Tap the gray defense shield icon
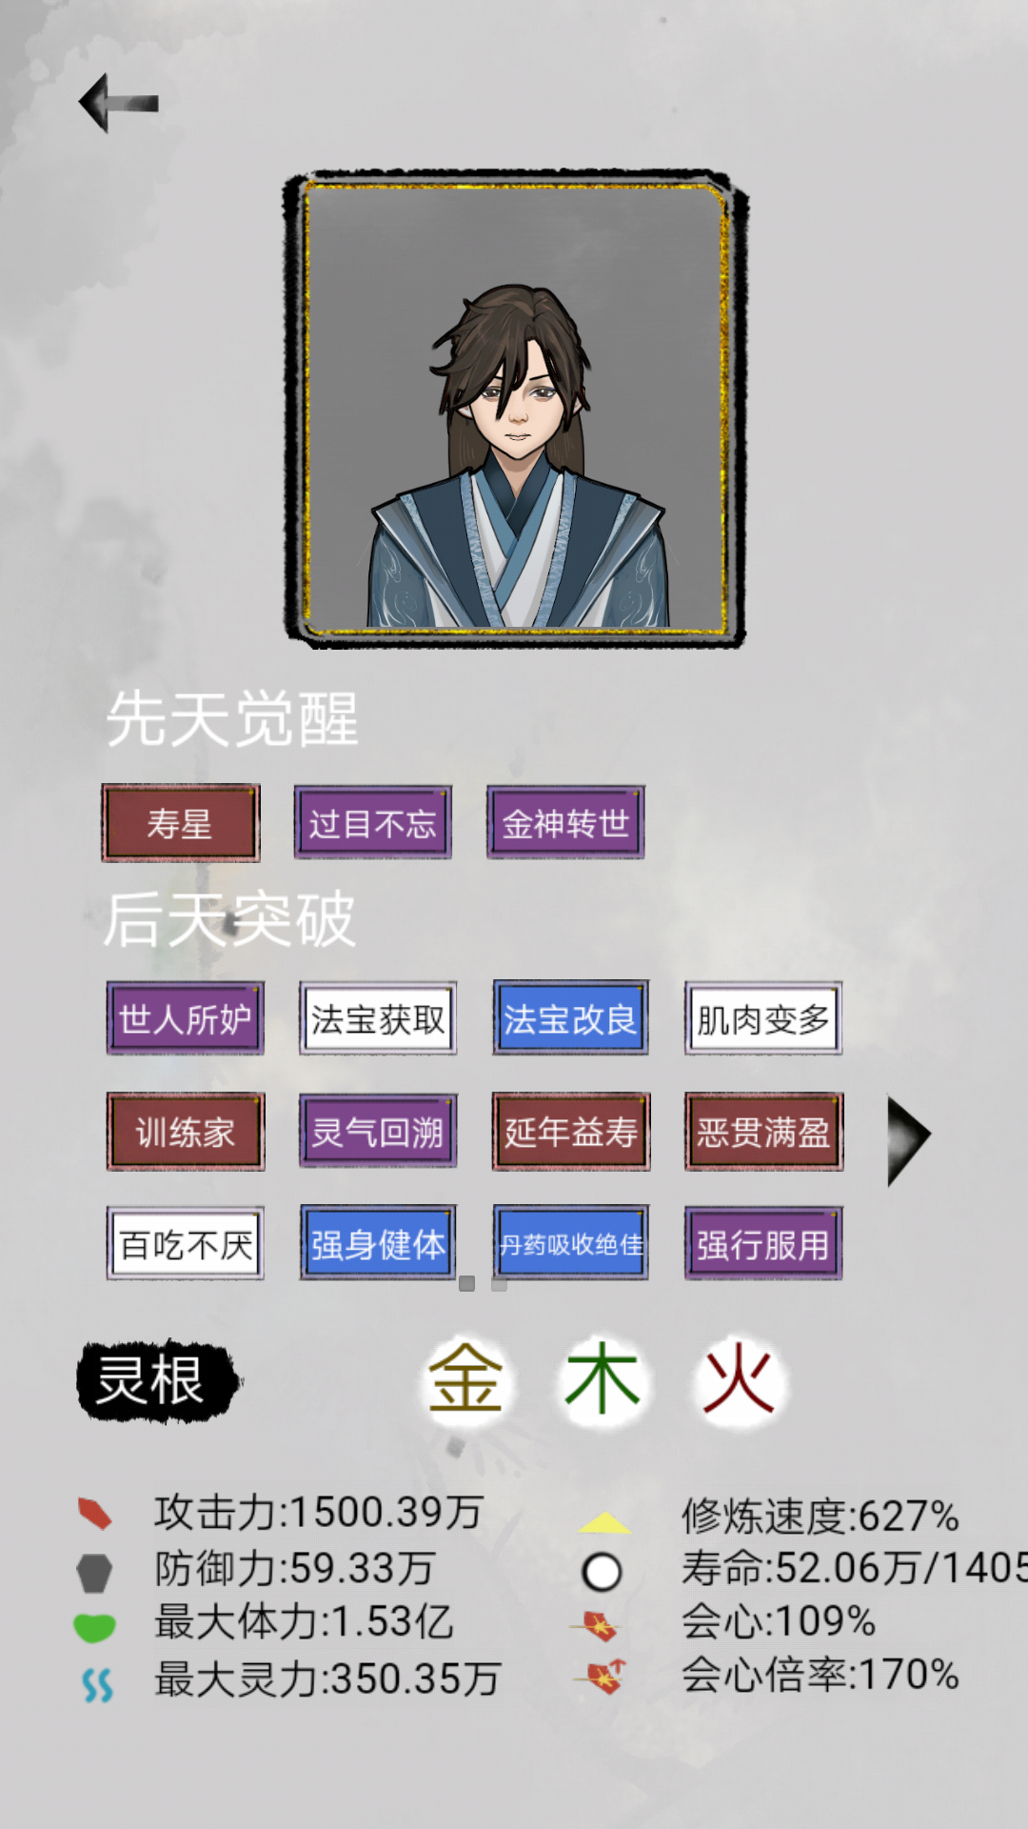 coord(94,1572)
